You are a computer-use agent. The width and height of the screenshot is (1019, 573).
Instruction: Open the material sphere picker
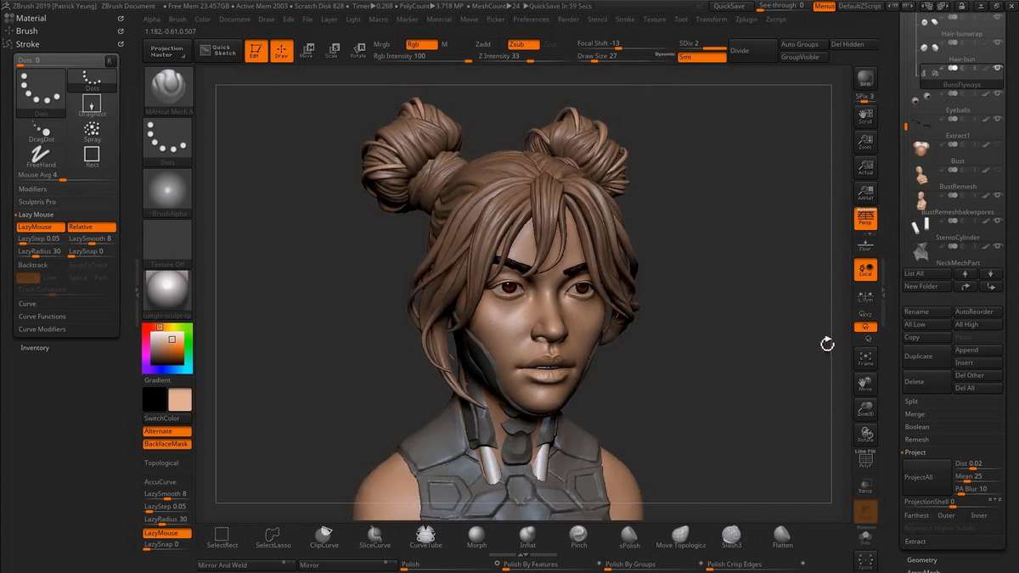(168, 295)
